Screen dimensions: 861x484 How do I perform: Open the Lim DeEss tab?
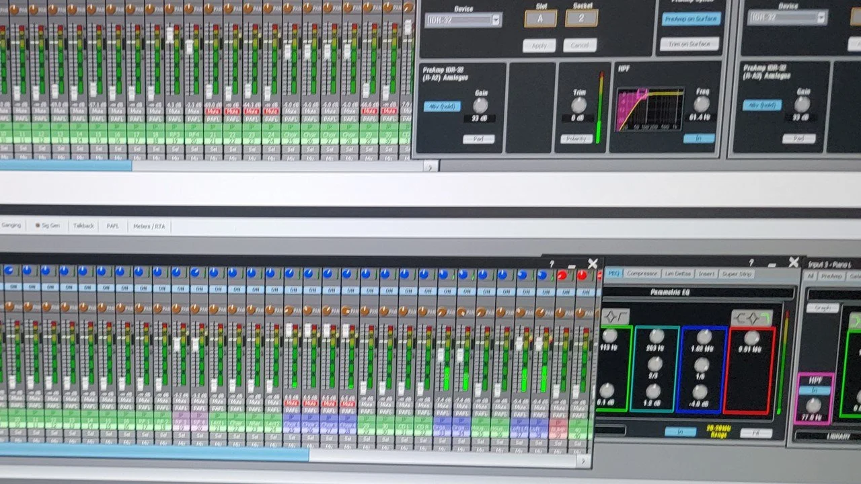[x=677, y=274]
